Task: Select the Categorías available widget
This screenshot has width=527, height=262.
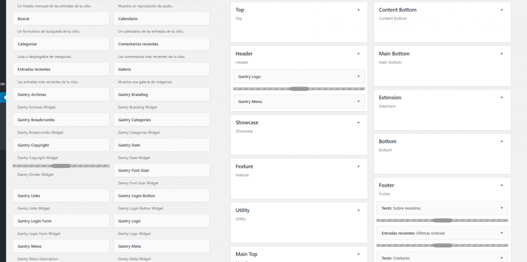Action: click(x=61, y=44)
